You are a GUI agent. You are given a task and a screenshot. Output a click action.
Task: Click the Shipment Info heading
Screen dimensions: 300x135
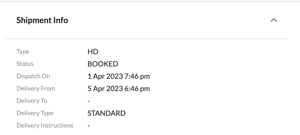[x=42, y=20]
